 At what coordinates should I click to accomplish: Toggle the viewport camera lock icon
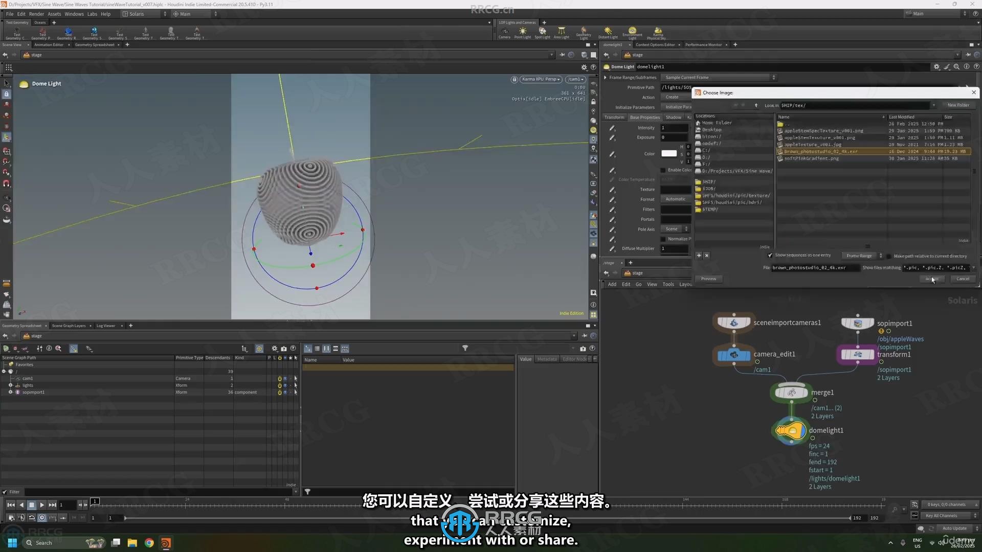coord(514,79)
